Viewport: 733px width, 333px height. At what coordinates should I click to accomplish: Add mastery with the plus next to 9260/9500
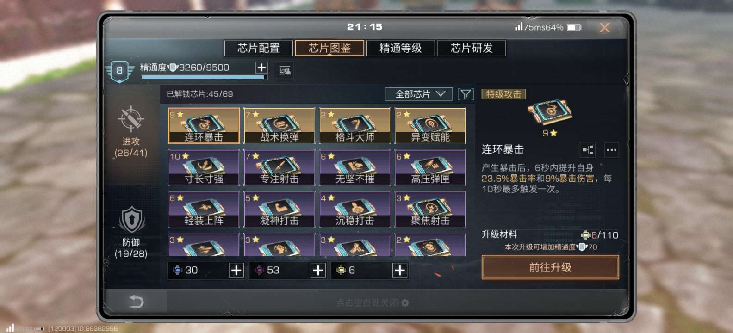(x=261, y=68)
